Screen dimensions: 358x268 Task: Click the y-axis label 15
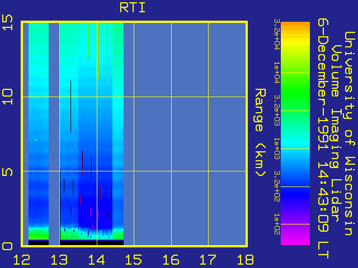coord(7,22)
